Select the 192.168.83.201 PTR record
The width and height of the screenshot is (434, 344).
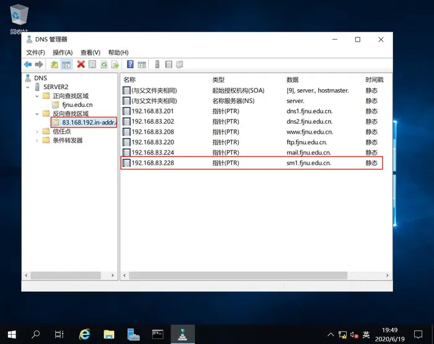[252, 111]
